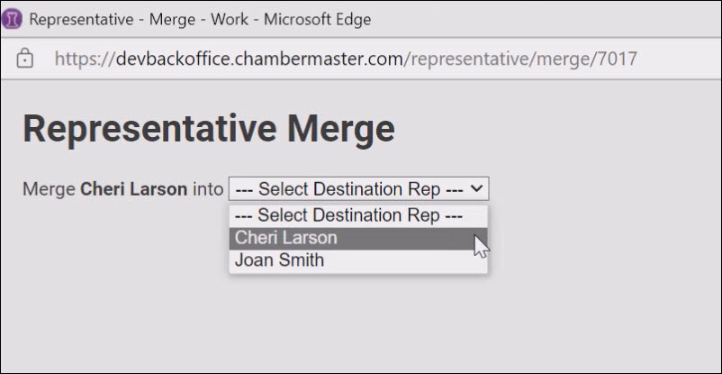722x374 pixels.
Task: Click the empty page area below the list
Action: [360, 324]
